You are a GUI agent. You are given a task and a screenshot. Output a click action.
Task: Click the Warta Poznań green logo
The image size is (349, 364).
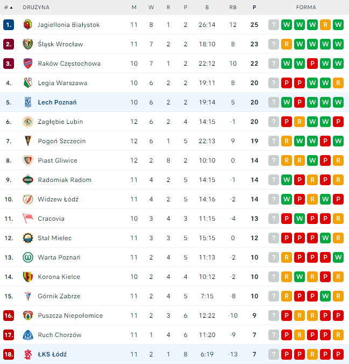[x=28, y=257]
